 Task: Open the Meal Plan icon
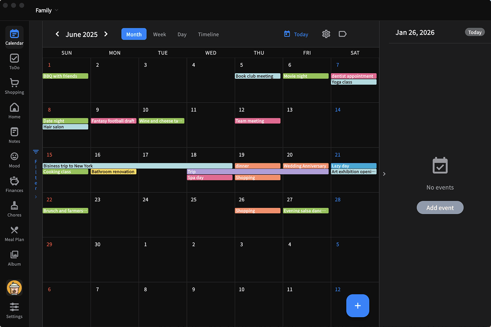click(x=14, y=232)
